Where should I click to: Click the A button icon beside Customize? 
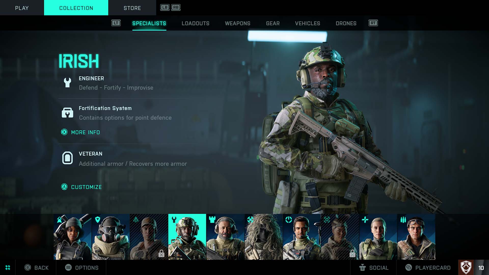point(64,187)
